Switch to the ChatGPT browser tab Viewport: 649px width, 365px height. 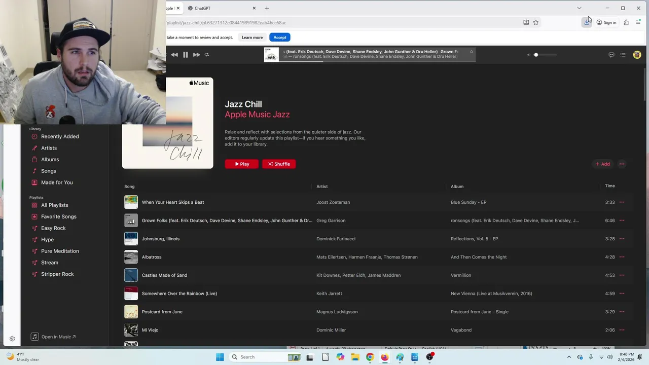[x=218, y=8]
